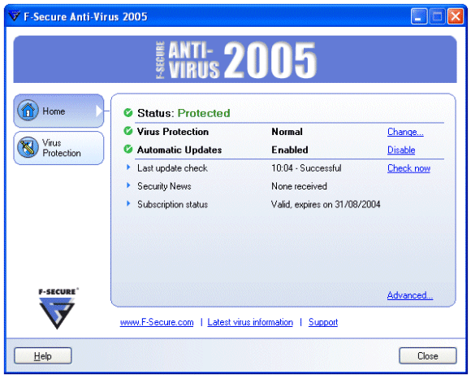Expand the Last update check arrow

click(x=128, y=168)
